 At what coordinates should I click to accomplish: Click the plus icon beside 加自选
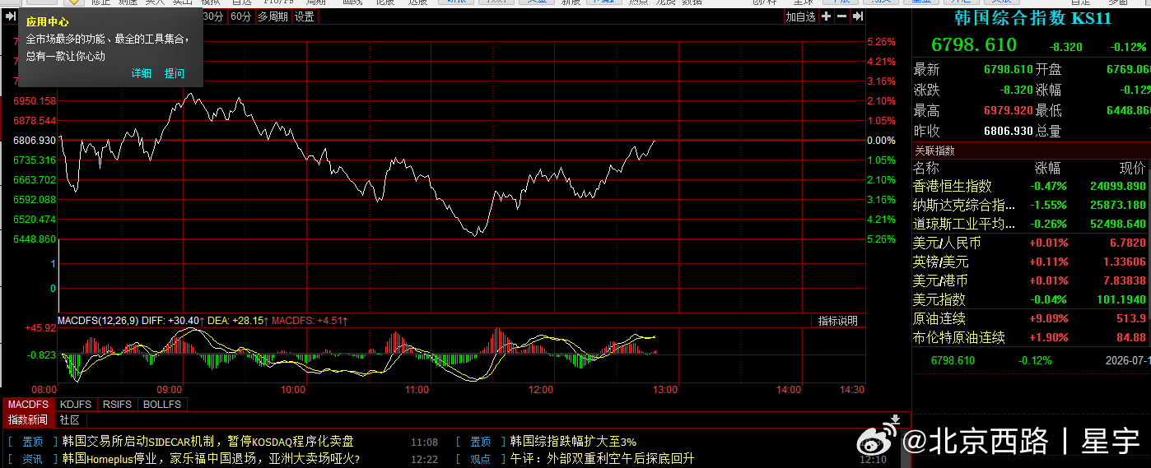coord(826,16)
